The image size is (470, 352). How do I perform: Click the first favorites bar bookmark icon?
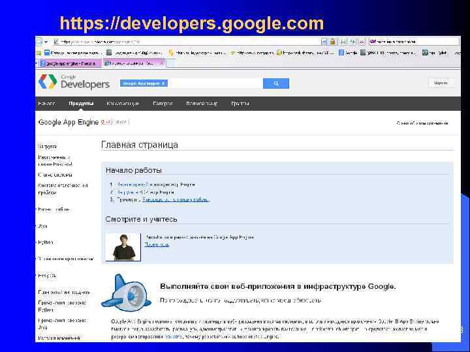pos(47,53)
